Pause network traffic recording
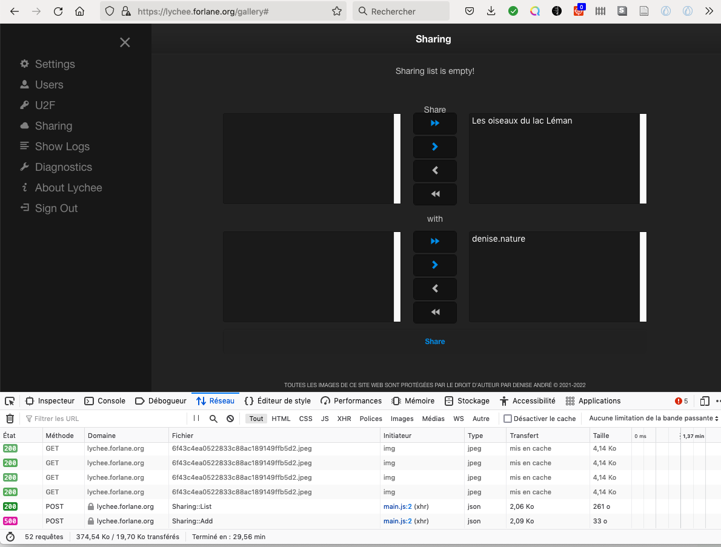This screenshot has height=547, width=721. [x=195, y=418]
